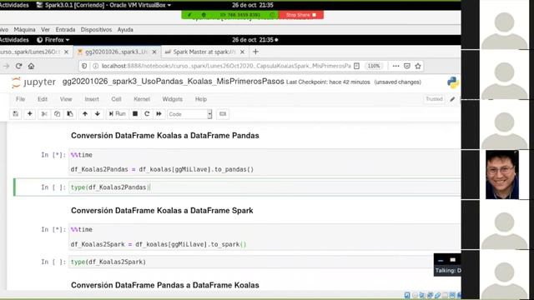Screen dimensions: 534x300
Task: Reset the 110% zoom level badge
Action: pyautogui.click(x=374, y=66)
